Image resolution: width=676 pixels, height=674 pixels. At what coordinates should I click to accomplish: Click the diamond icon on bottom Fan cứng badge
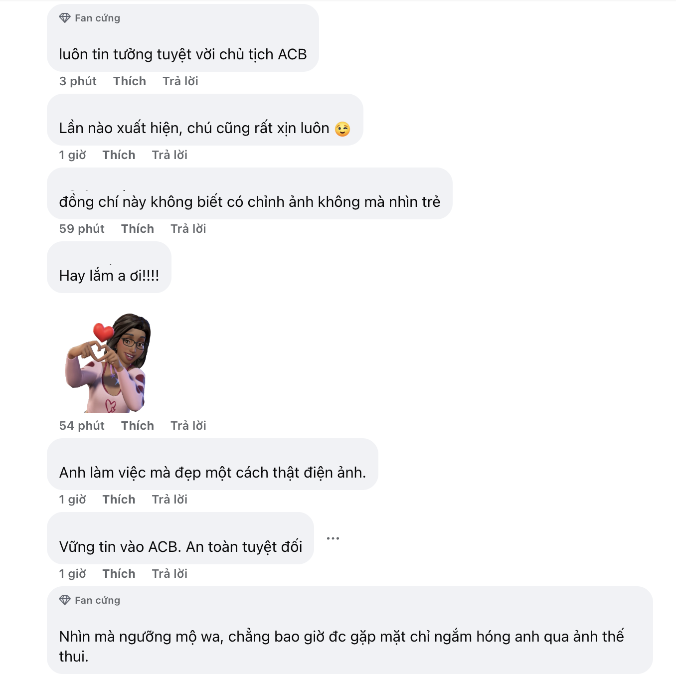coord(65,600)
